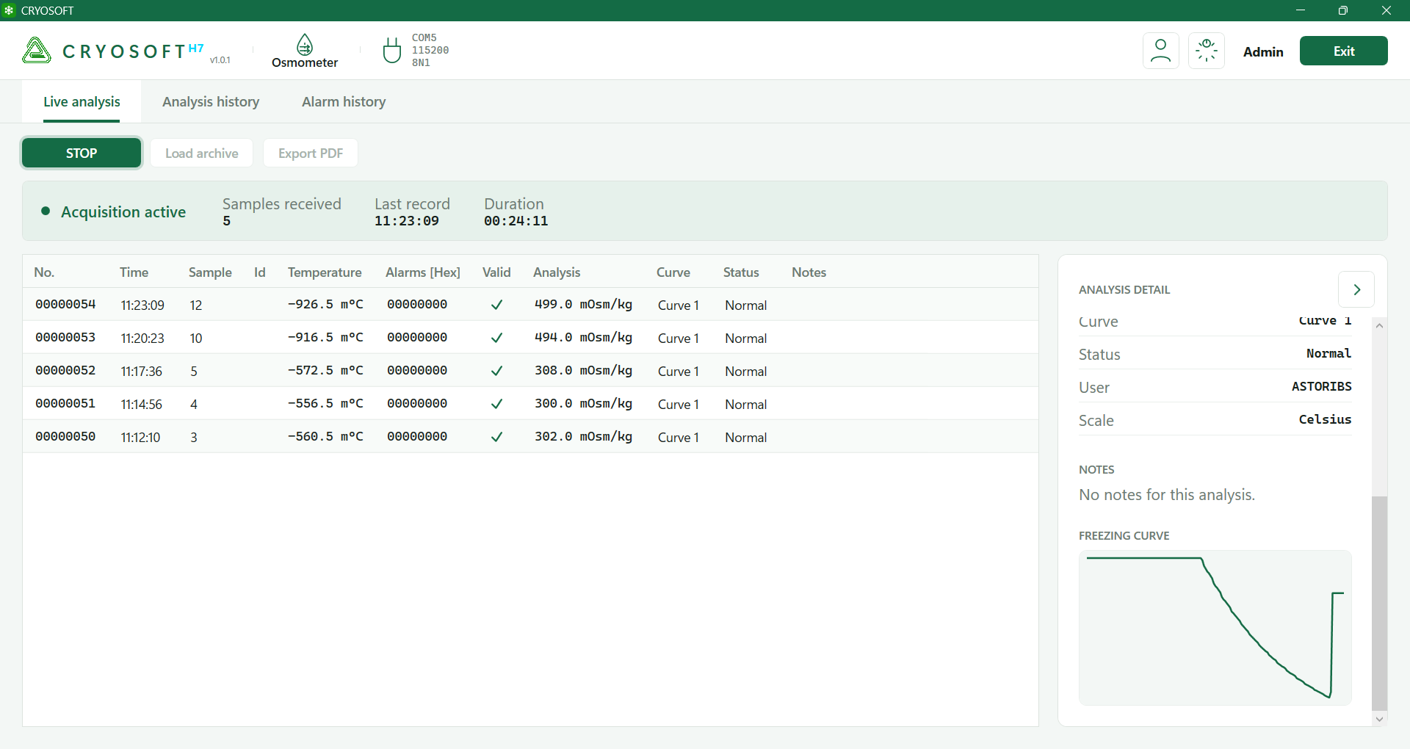The width and height of the screenshot is (1410, 749).
Task: Click the valid checkmark for record 00000054
Action: point(496,305)
